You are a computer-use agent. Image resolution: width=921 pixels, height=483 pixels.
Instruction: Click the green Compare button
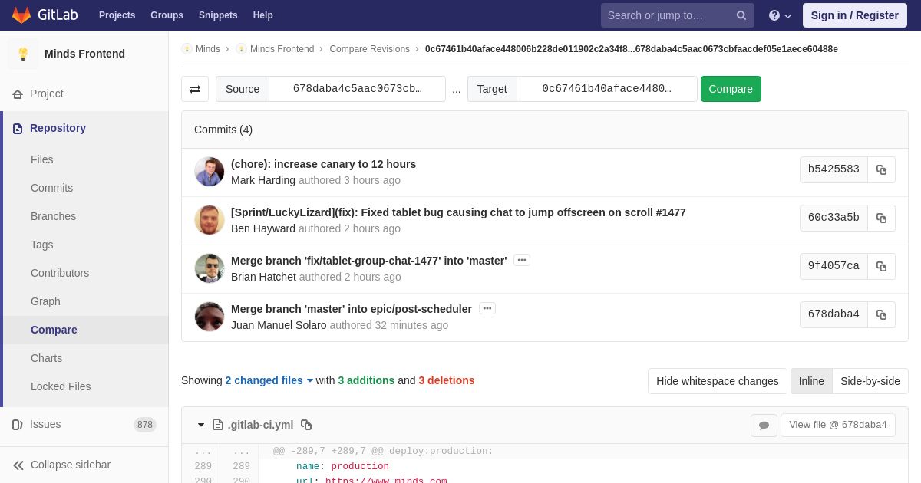pyautogui.click(x=731, y=89)
